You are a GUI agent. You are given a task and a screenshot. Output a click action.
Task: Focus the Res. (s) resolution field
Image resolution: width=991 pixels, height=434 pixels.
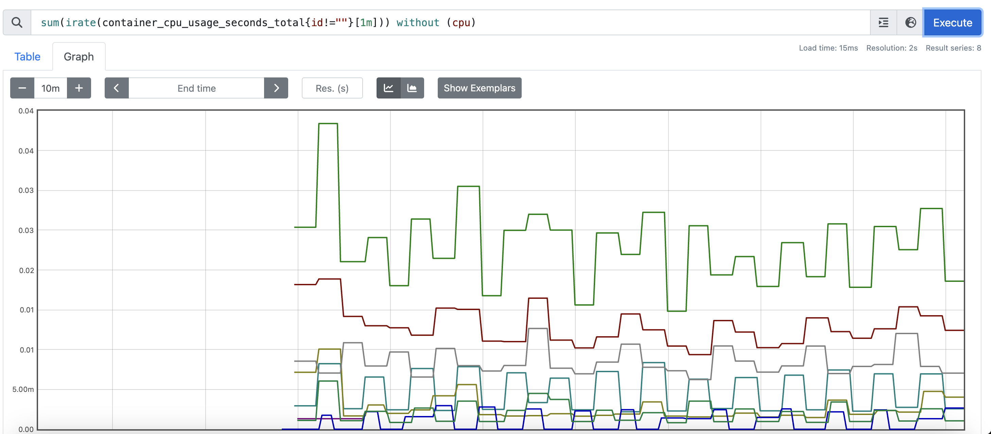point(332,88)
